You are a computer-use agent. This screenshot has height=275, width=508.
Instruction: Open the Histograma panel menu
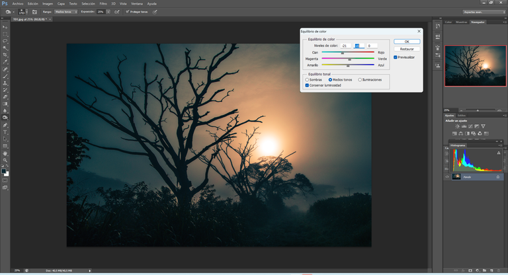pyautogui.click(x=501, y=145)
